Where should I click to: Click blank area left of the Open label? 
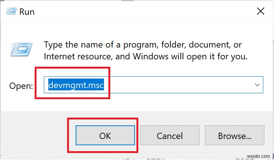5,86
